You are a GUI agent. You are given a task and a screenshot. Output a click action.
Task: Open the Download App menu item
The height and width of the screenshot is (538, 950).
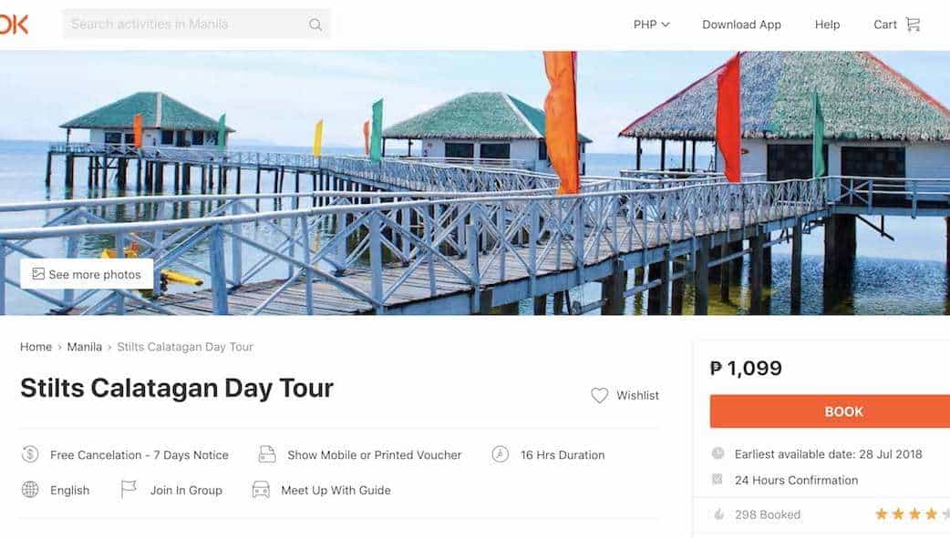tap(741, 25)
